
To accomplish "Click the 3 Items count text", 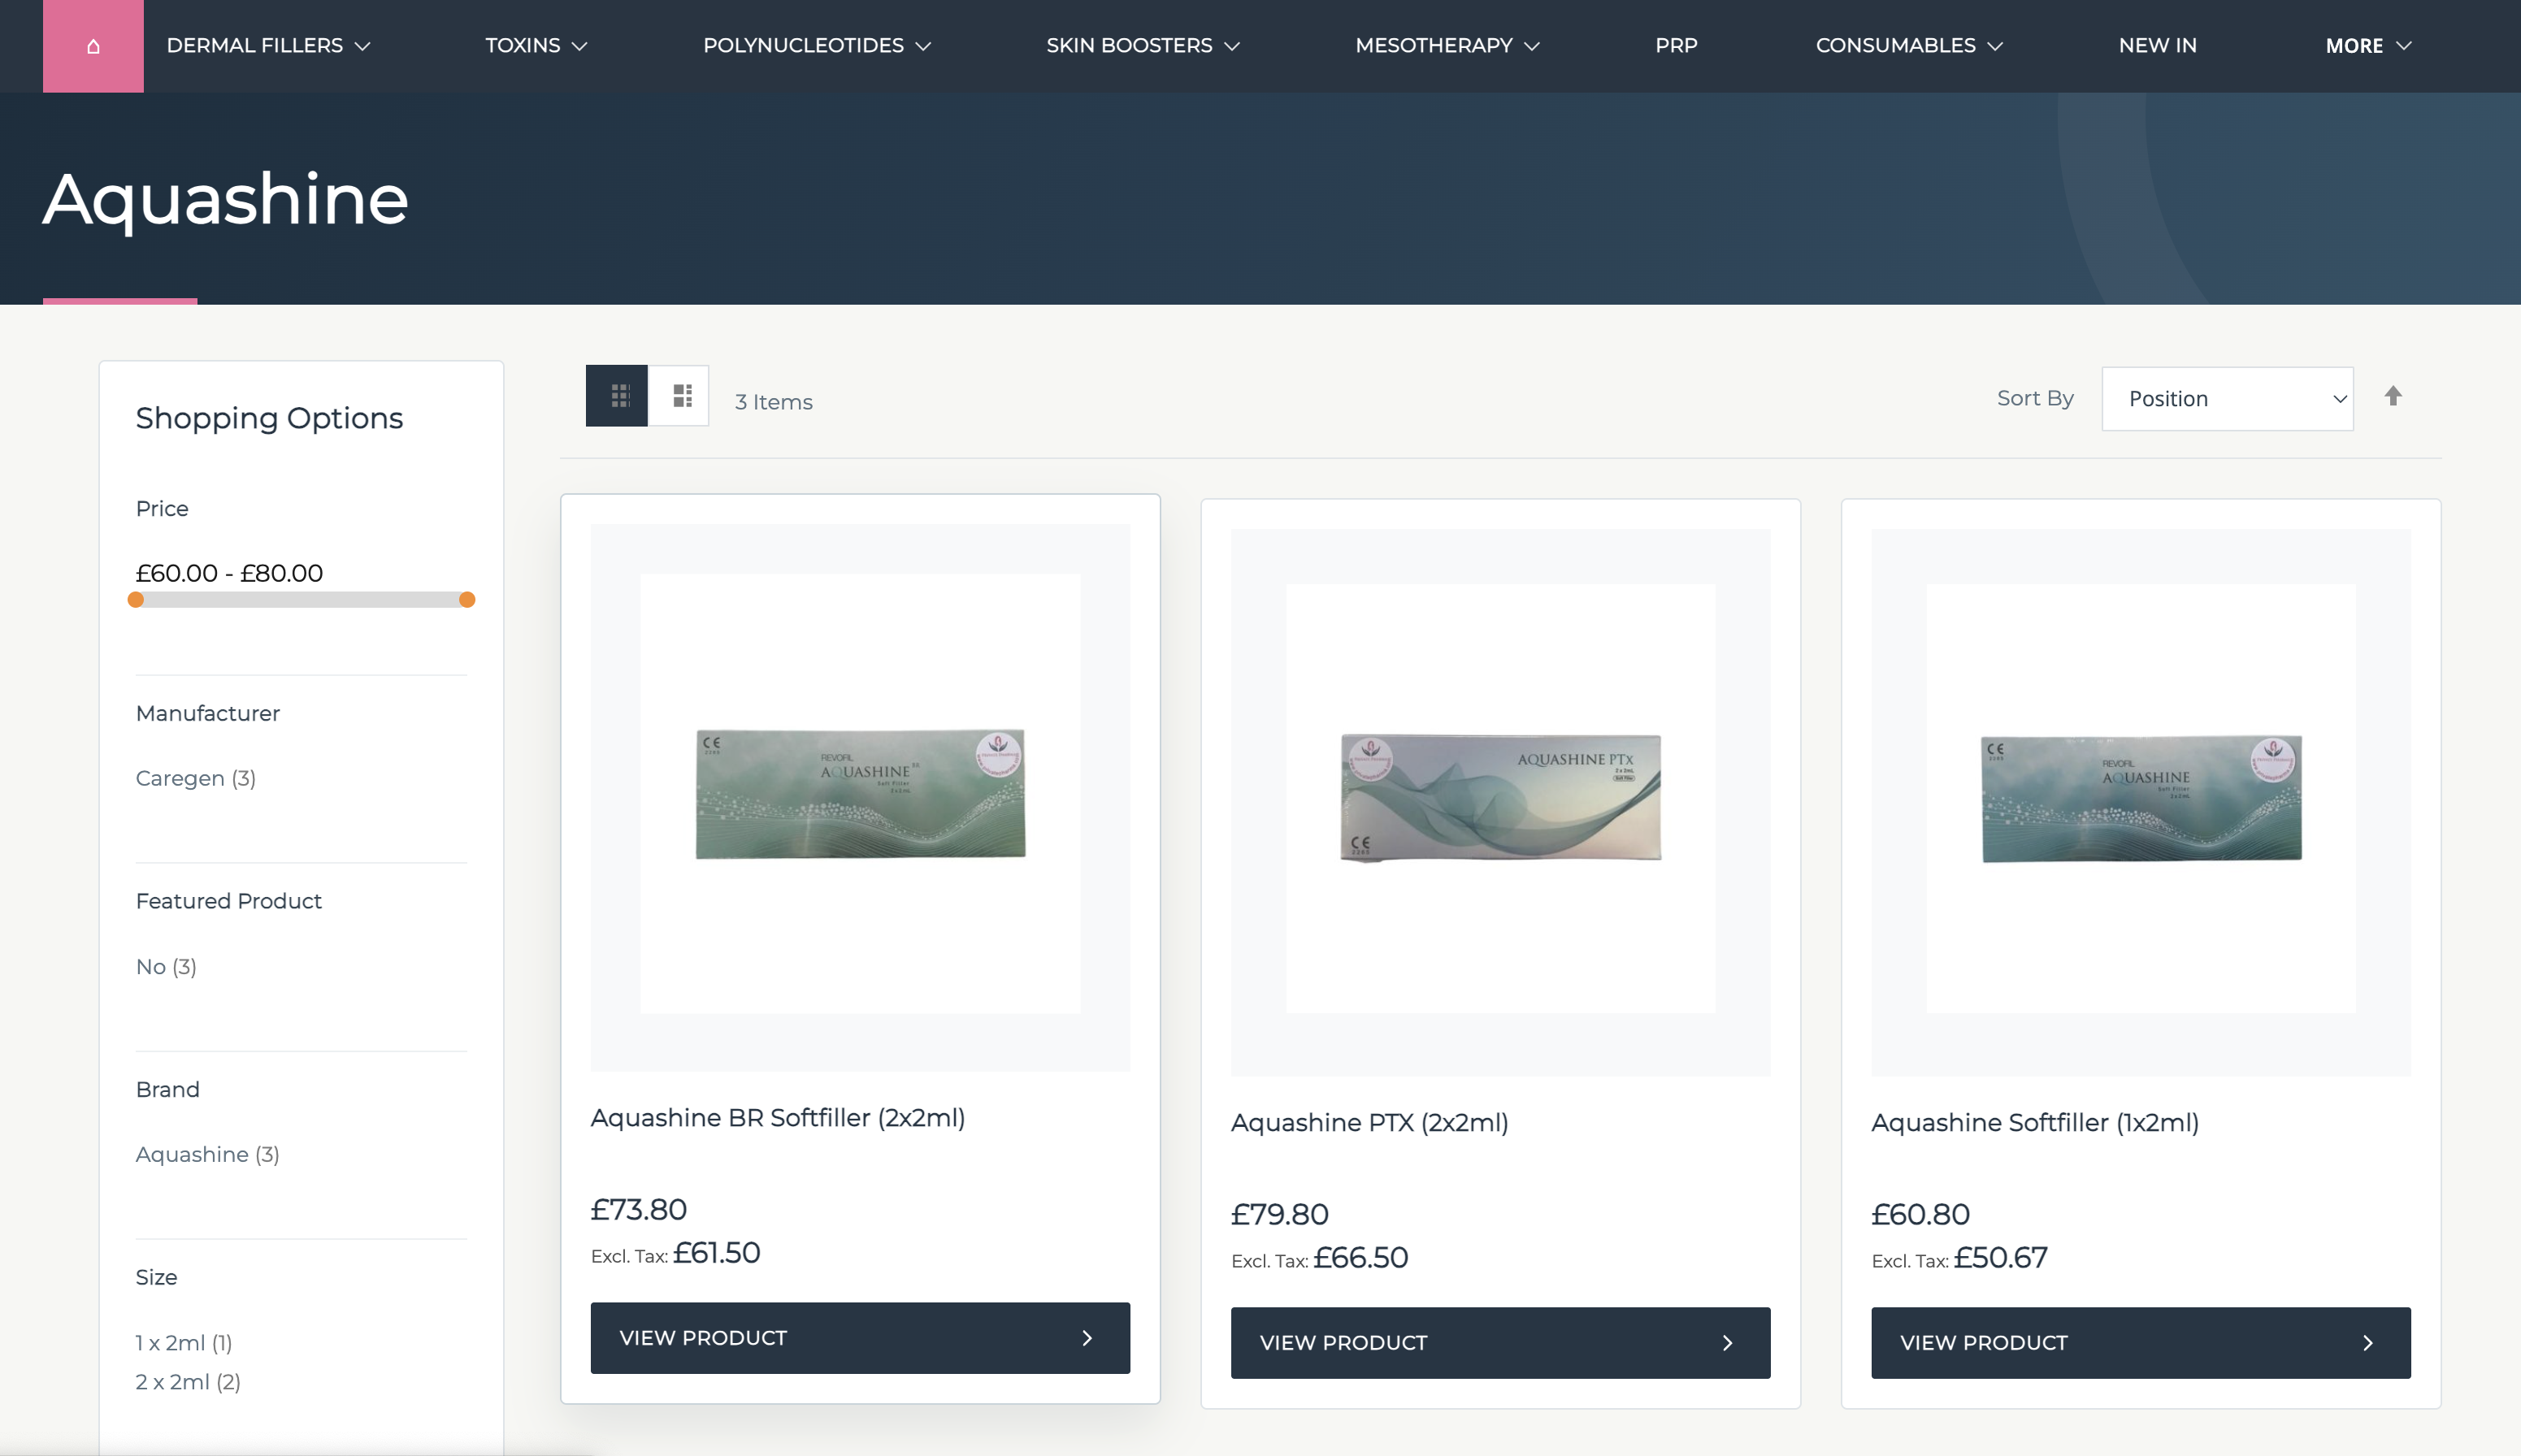I will point(773,402).
